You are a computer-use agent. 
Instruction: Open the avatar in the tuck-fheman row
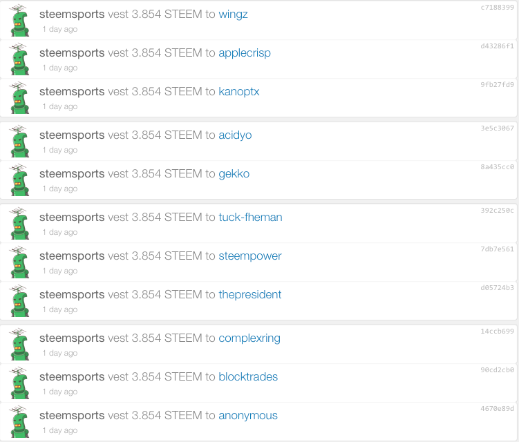click(x=19, y=223)
